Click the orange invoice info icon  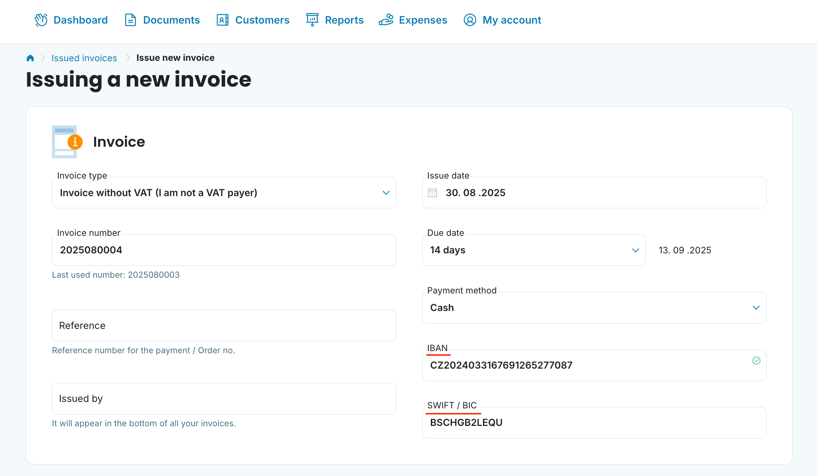tap(75, 142)
